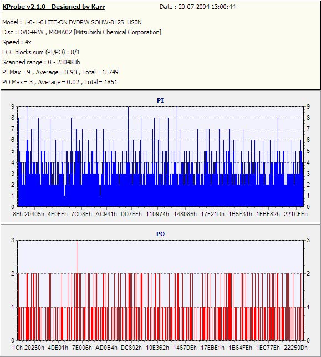Click the PI chart title

coord(160,100)
